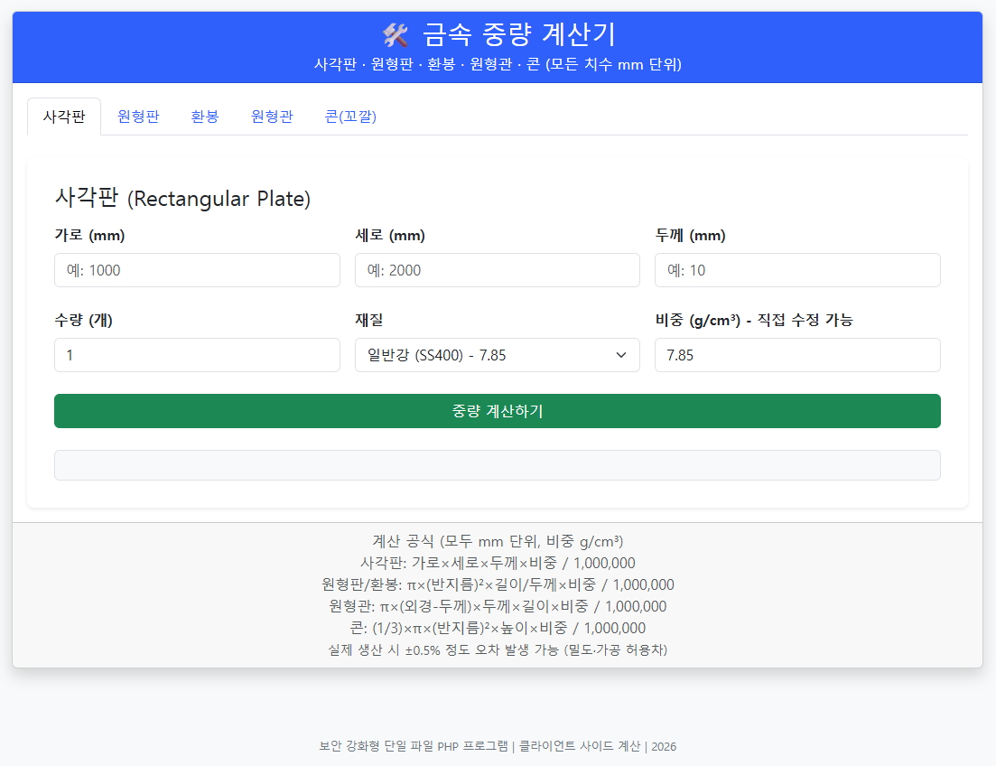This screenshot has width=996, height=766.
Task: Click the 원형관 formula line in the footer
Action: (x=498, y=606)
